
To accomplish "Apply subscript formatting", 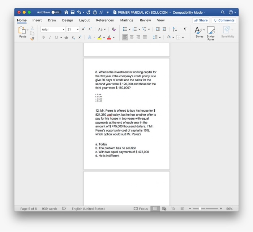I will (73, 38).
